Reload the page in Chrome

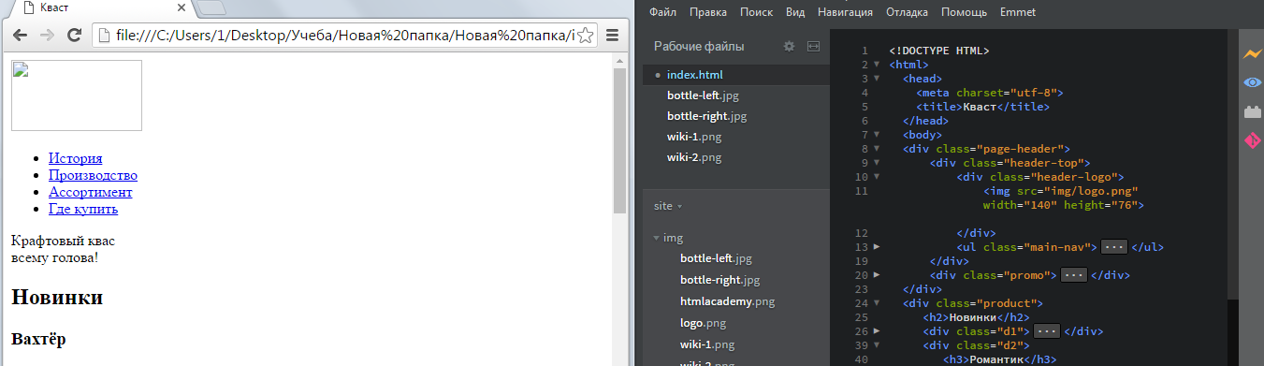click(74, 36)
